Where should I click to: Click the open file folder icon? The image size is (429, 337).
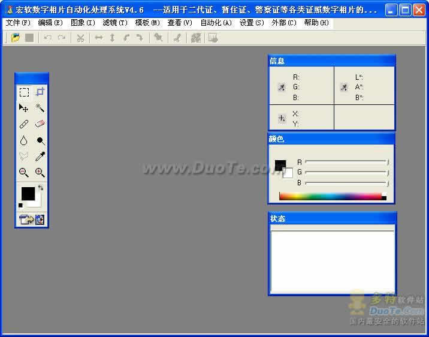16,38
